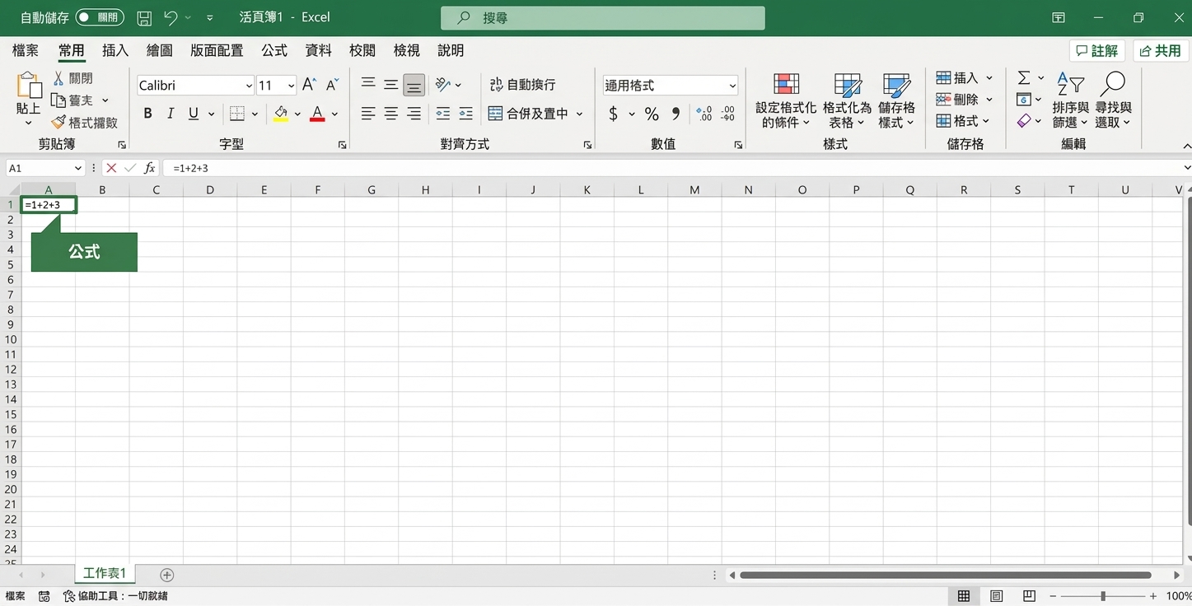The height and width of the screenshot is (606, 1192).
Task: Click the zoom slider handle
Action: [1103, 596]
